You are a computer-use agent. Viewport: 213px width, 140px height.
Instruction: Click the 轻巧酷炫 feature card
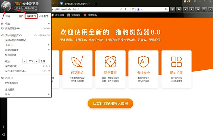pyautogui.click(x=77, y=69)
